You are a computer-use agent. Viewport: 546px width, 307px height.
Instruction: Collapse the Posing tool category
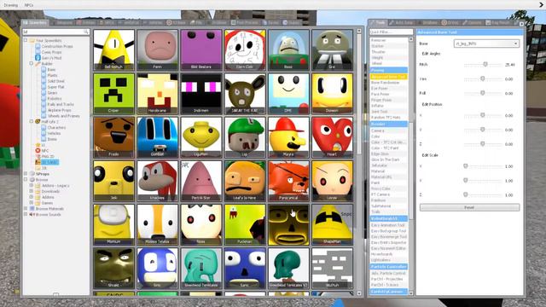pyautogui.click(x=389, y=70)
